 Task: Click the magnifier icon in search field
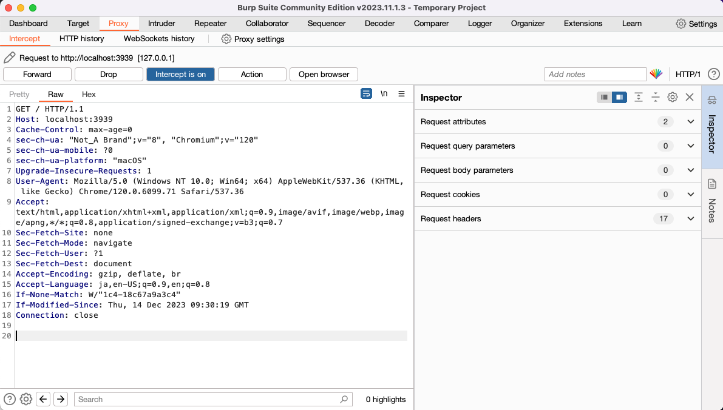pos(344,400)
